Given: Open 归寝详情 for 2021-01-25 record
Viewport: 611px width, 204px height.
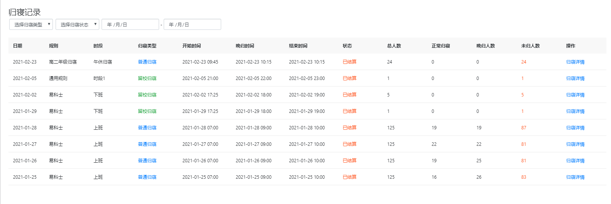Looking at the screenshot, I should (x=575, y=177).
